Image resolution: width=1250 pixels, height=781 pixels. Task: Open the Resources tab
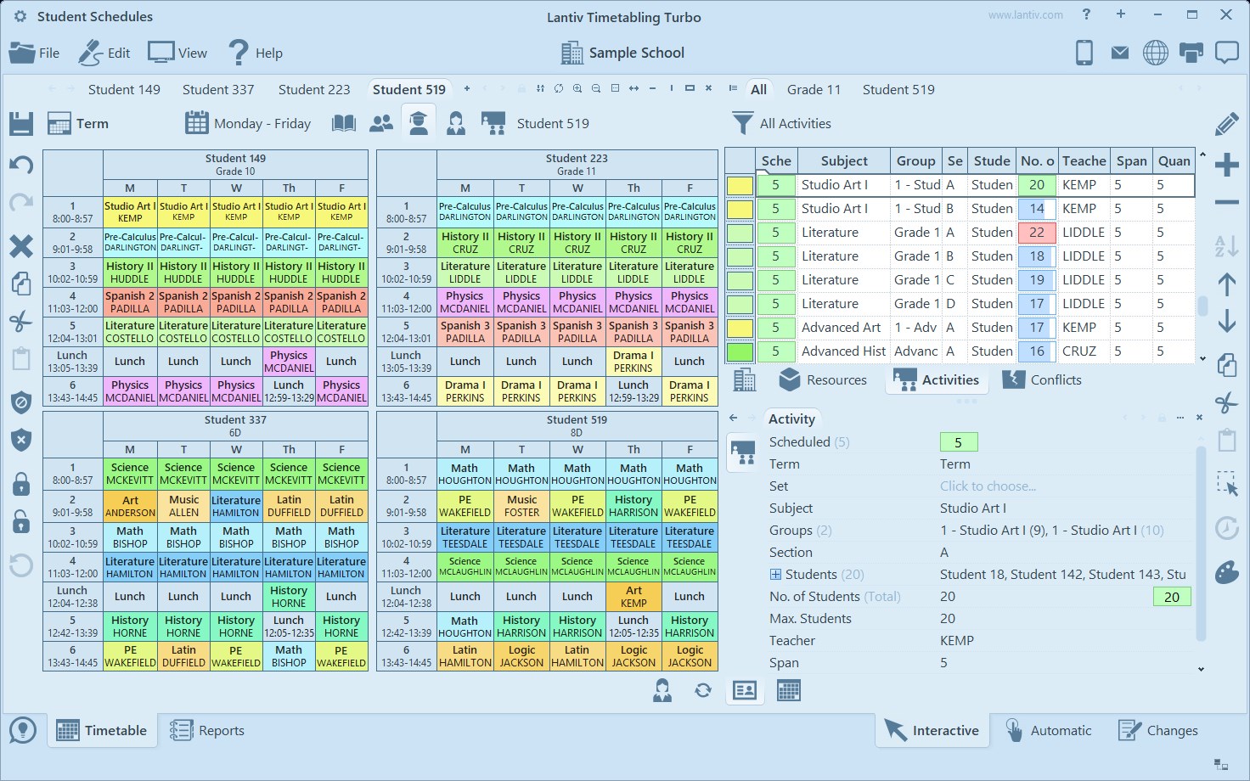(823, 380)
